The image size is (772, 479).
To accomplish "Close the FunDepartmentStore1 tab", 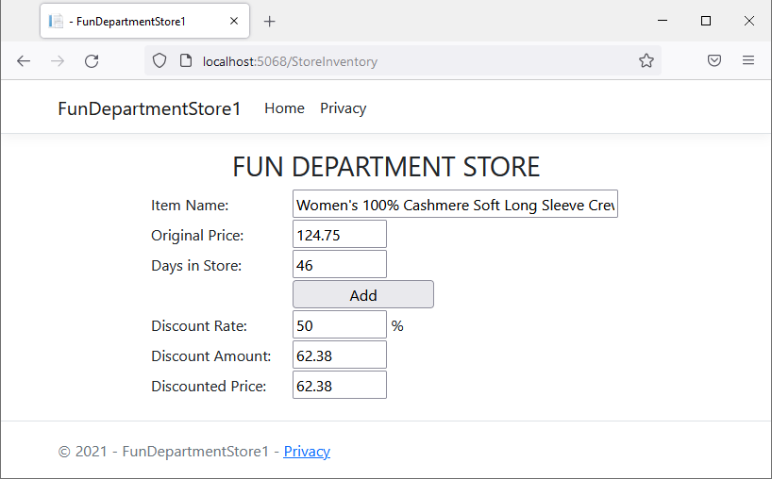I will (234, 21).
